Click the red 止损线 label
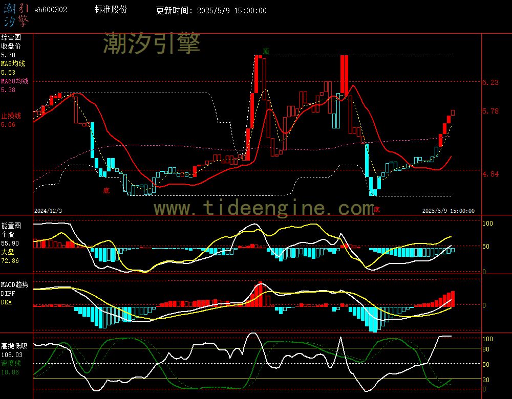The image size is (512, 399). pyautogui.click(x=11, y=116)
